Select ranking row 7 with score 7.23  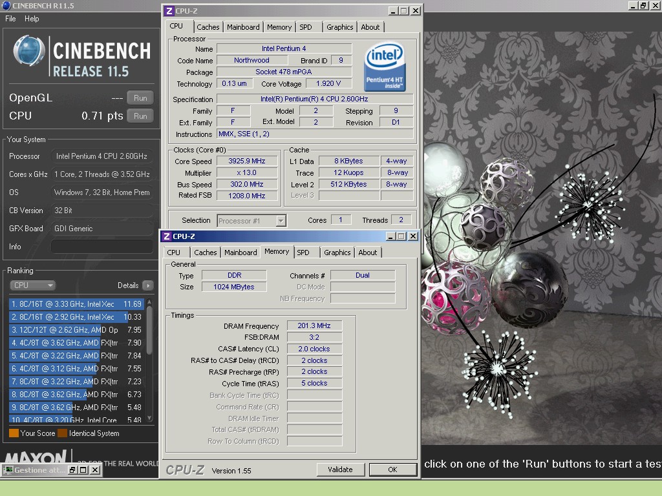76,382
